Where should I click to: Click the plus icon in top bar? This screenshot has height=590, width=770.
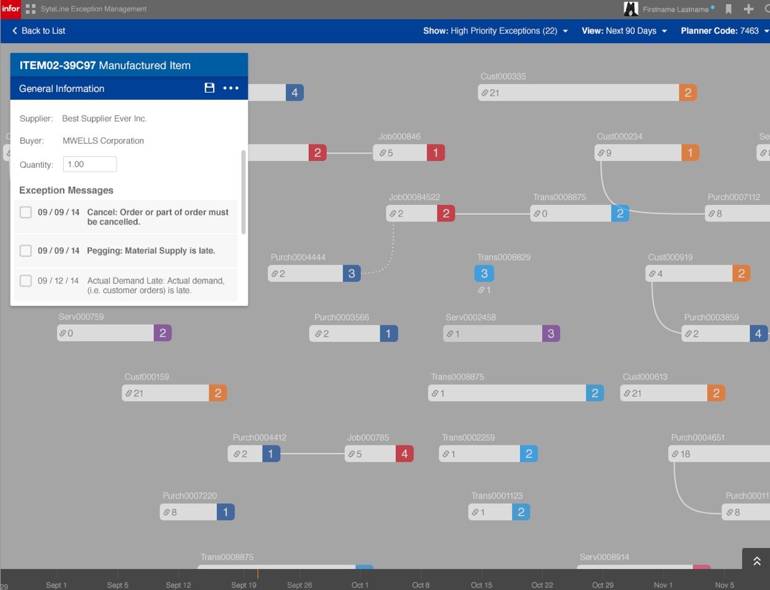(x=749, y=9)
